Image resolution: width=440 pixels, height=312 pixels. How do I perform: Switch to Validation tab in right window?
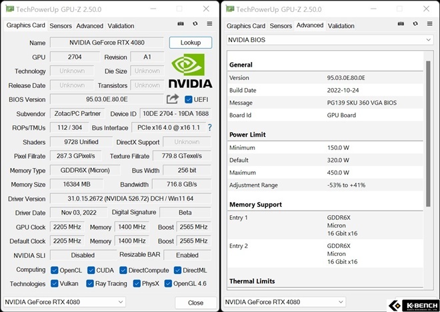tap(341, 26)
